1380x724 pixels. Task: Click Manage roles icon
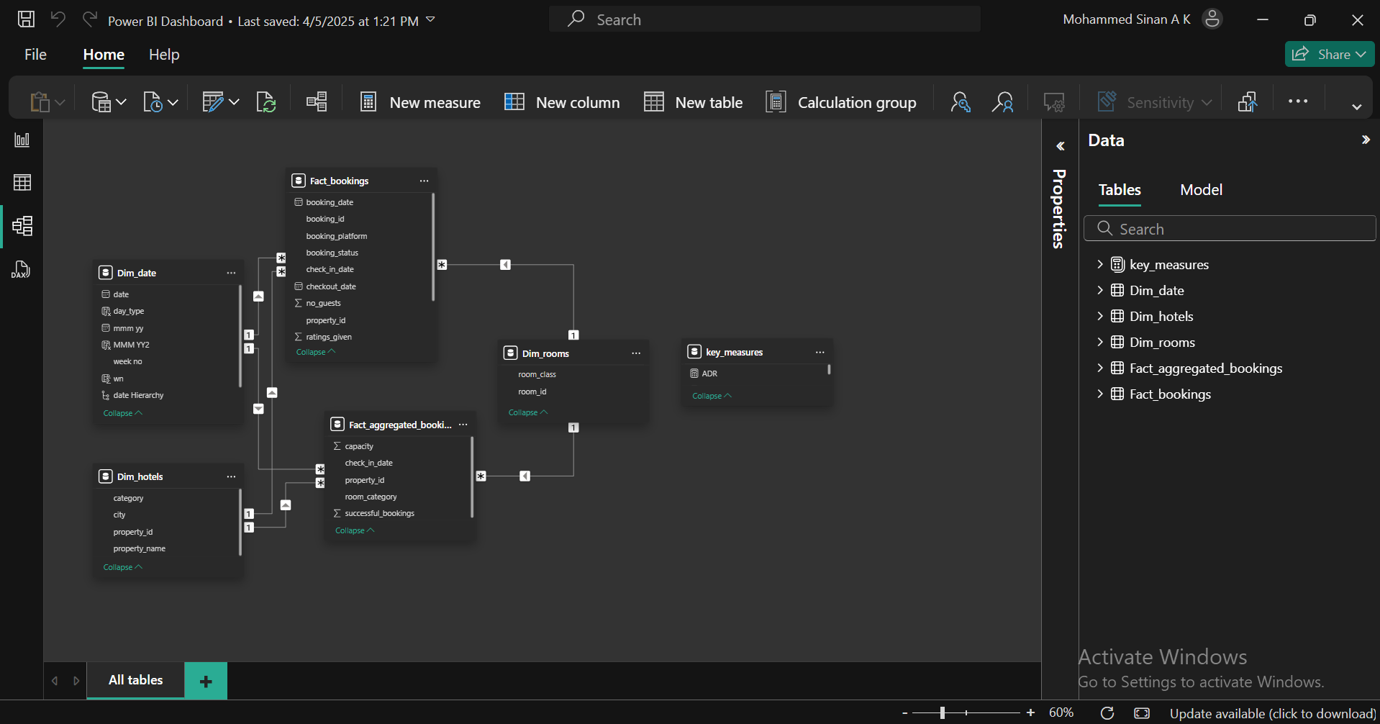pyautogui.click(x=961, y=102)
